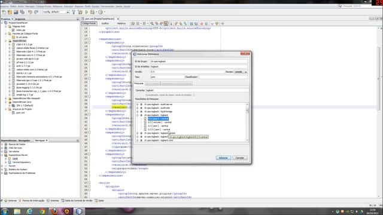Image resolution: width=383 pixels, height=215 pixels.
Task: Expand the ch.qos.logback - log4j-bridge result
Action: click(x=138, y=112)
